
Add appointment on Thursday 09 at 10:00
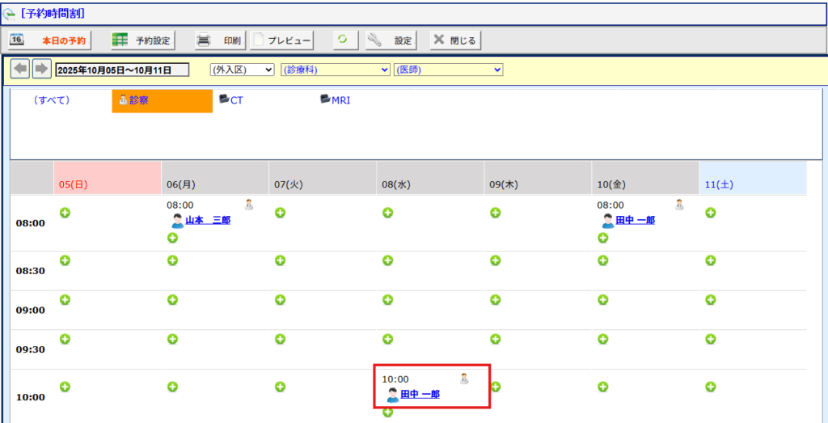click(496, 387)
